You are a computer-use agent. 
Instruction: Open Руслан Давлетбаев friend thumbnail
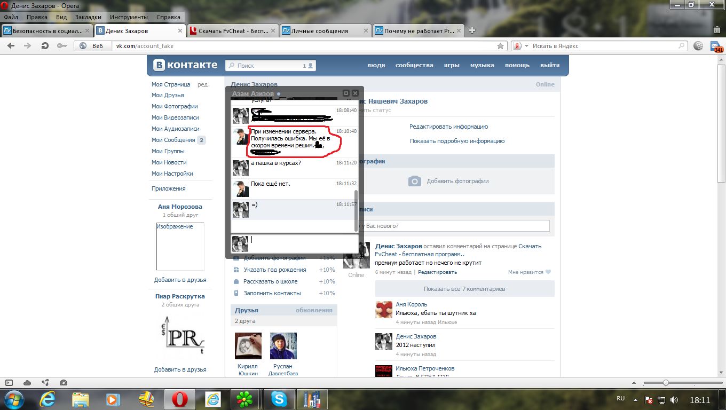click(283, 346)
